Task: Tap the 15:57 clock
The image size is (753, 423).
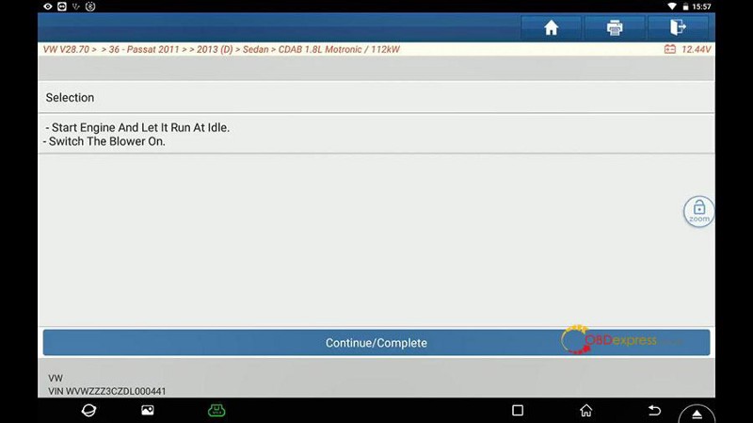Action: (x=701, y=7)
